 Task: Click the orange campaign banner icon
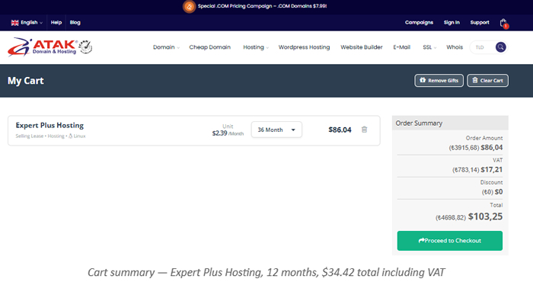(190, 6)
